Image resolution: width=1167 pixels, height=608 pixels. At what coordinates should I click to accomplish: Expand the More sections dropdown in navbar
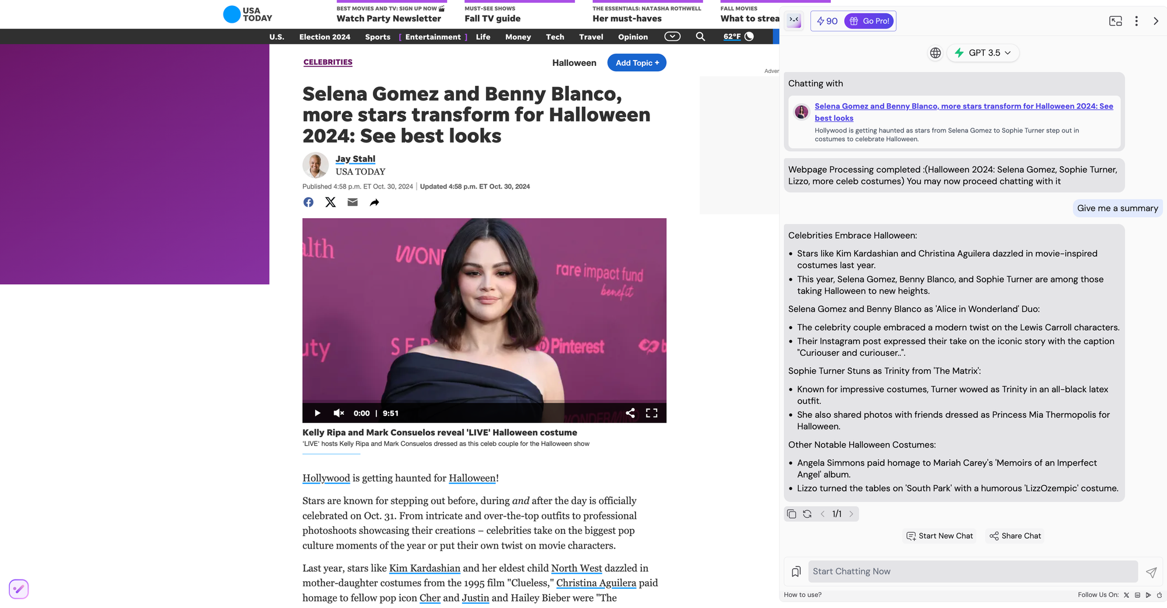pyautogui.click(x=672, y=36)
